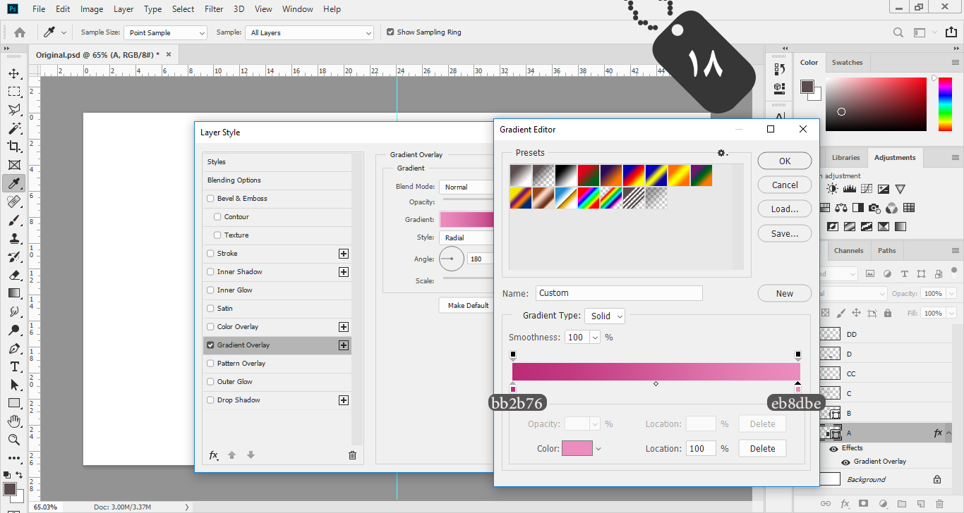Select the Clone Stamp tool
964x513 pixels.
point(14,238)
